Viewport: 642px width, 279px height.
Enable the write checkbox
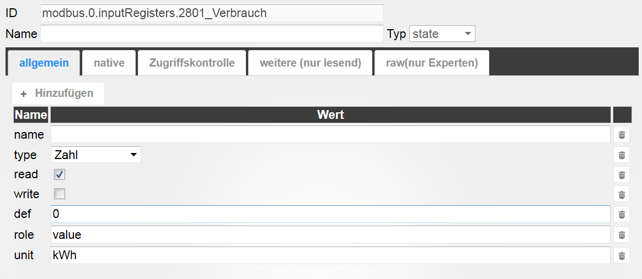(x=60, y=194)
